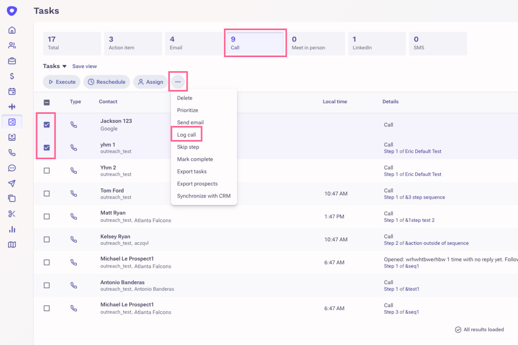The image size is (518, 345).
Task: Open the Opportunities dollar sidebar icon
Action: (x=12, y=76)
